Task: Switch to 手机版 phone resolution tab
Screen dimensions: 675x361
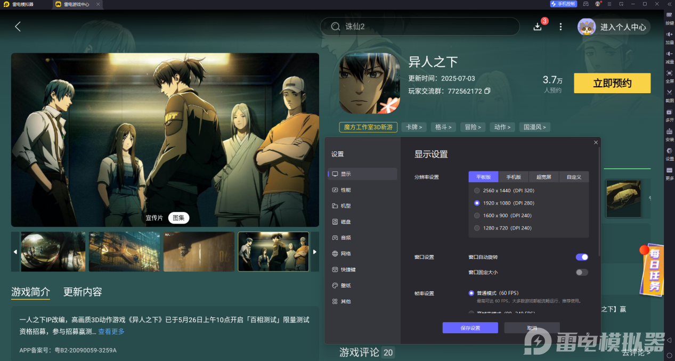Action: [x=514, y=177]
